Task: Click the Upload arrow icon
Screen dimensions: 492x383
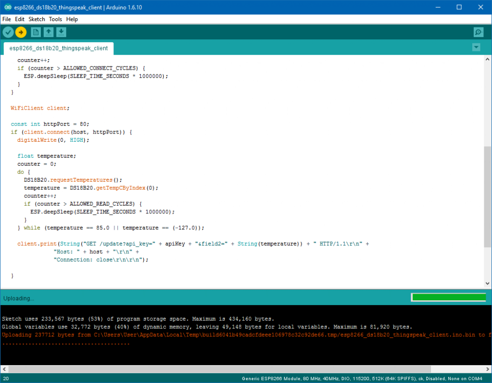Action: click(x=21, y=32)
